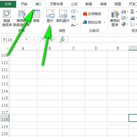Select the pie chart icon
The image size is (137, 137).
[x=123, y=24]
